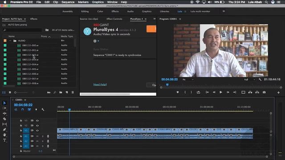Image resolution: width=285 pixels, height=160 pixels.
Task: Open the Need Help link
Action: pos(100,84)
